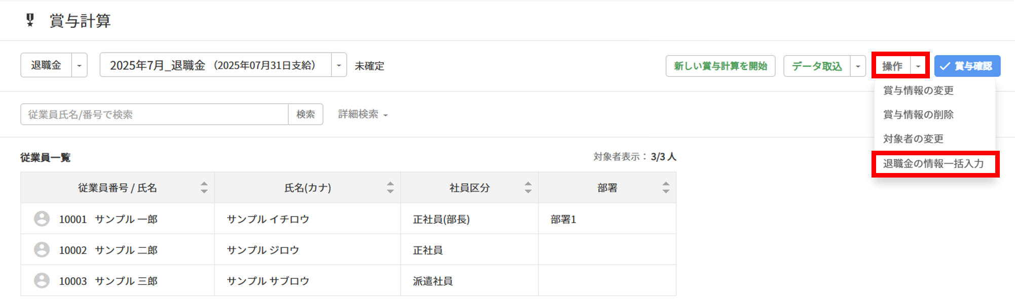Viewport: 1015px width, 304px height.
Task: Sort by 従業員番号 / 氏名 column arrows
Action: click(204, 188)
